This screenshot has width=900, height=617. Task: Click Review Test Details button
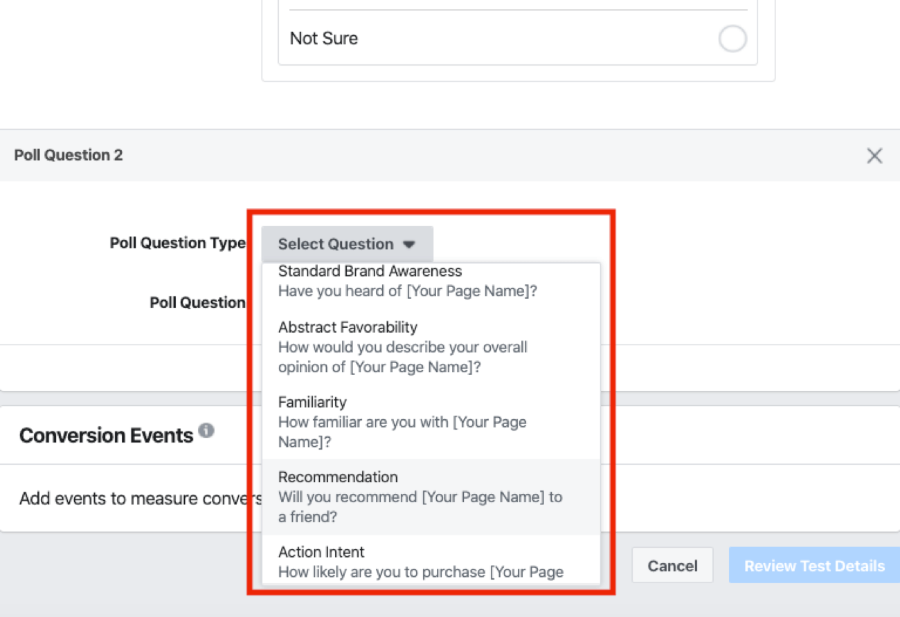pos(813,566)
